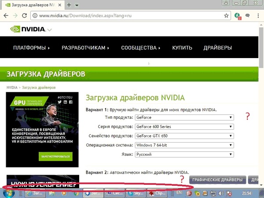Image resolution: width=264 pixels, height=198 pixels.
Task: Open a new tab with plus button
Action: (x=68, y=4)
